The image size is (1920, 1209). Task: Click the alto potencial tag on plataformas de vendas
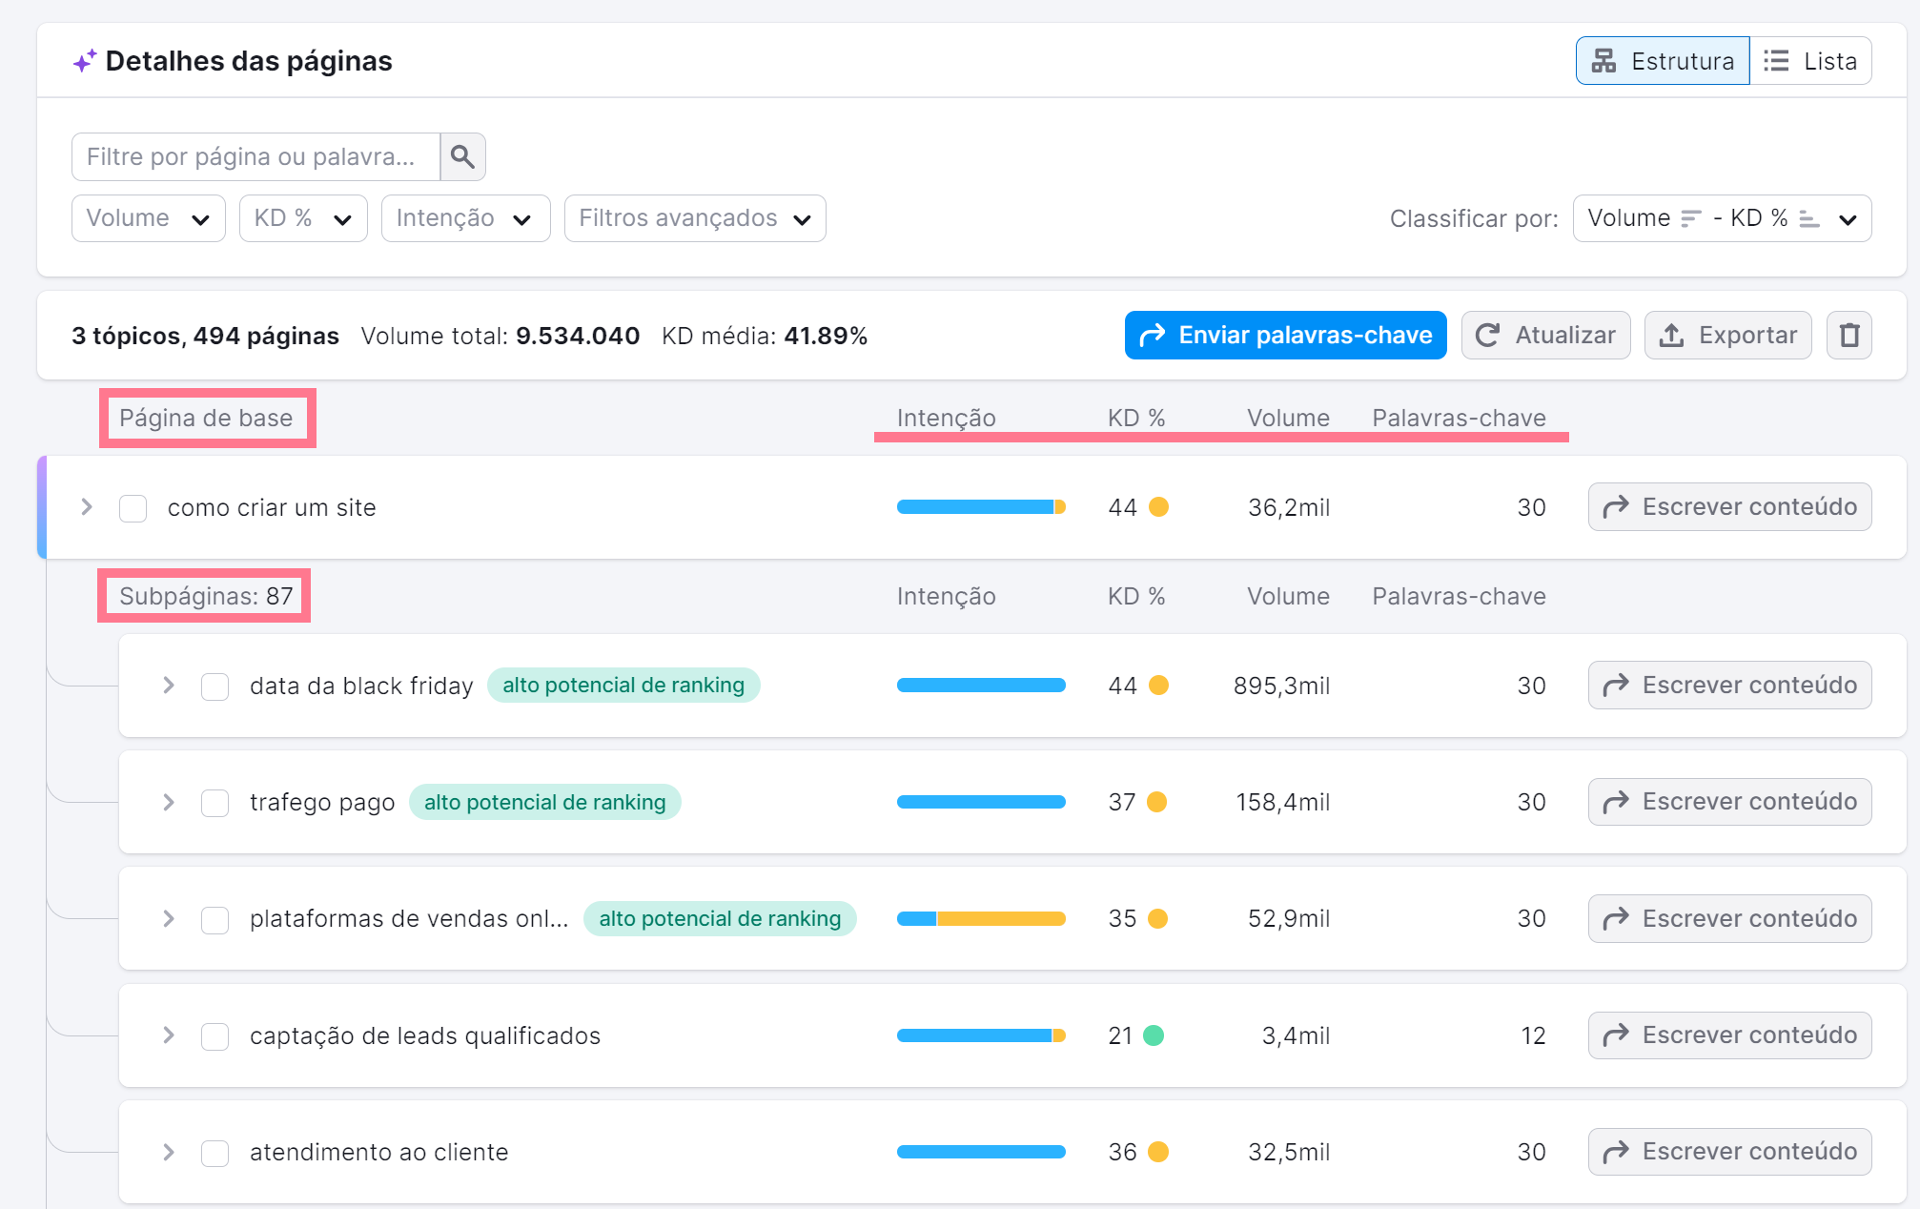[720, 918]
